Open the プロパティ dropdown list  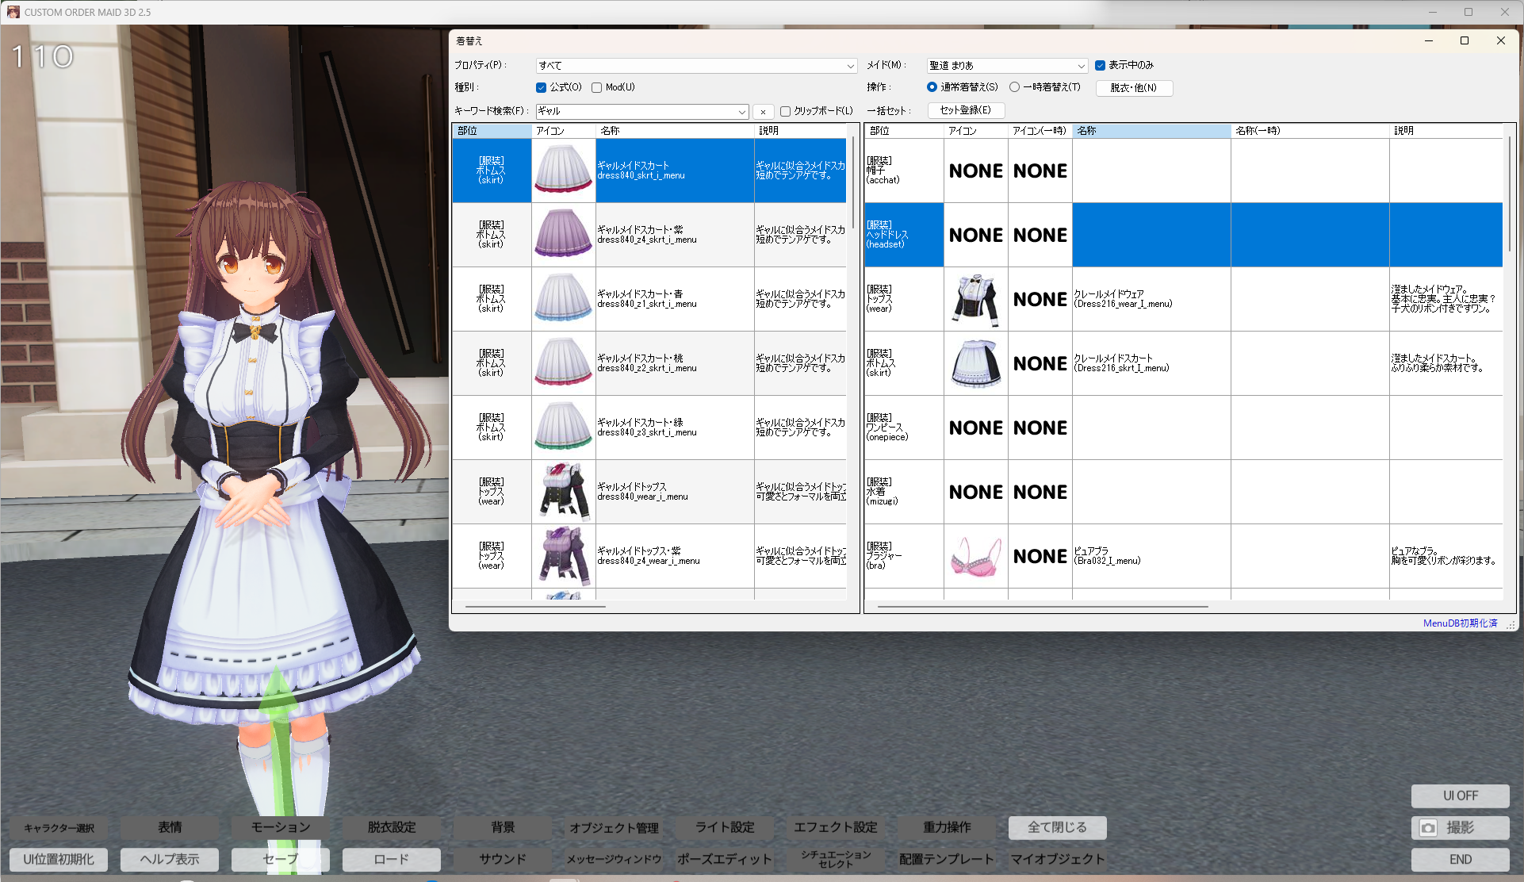(x=850, y=66)
